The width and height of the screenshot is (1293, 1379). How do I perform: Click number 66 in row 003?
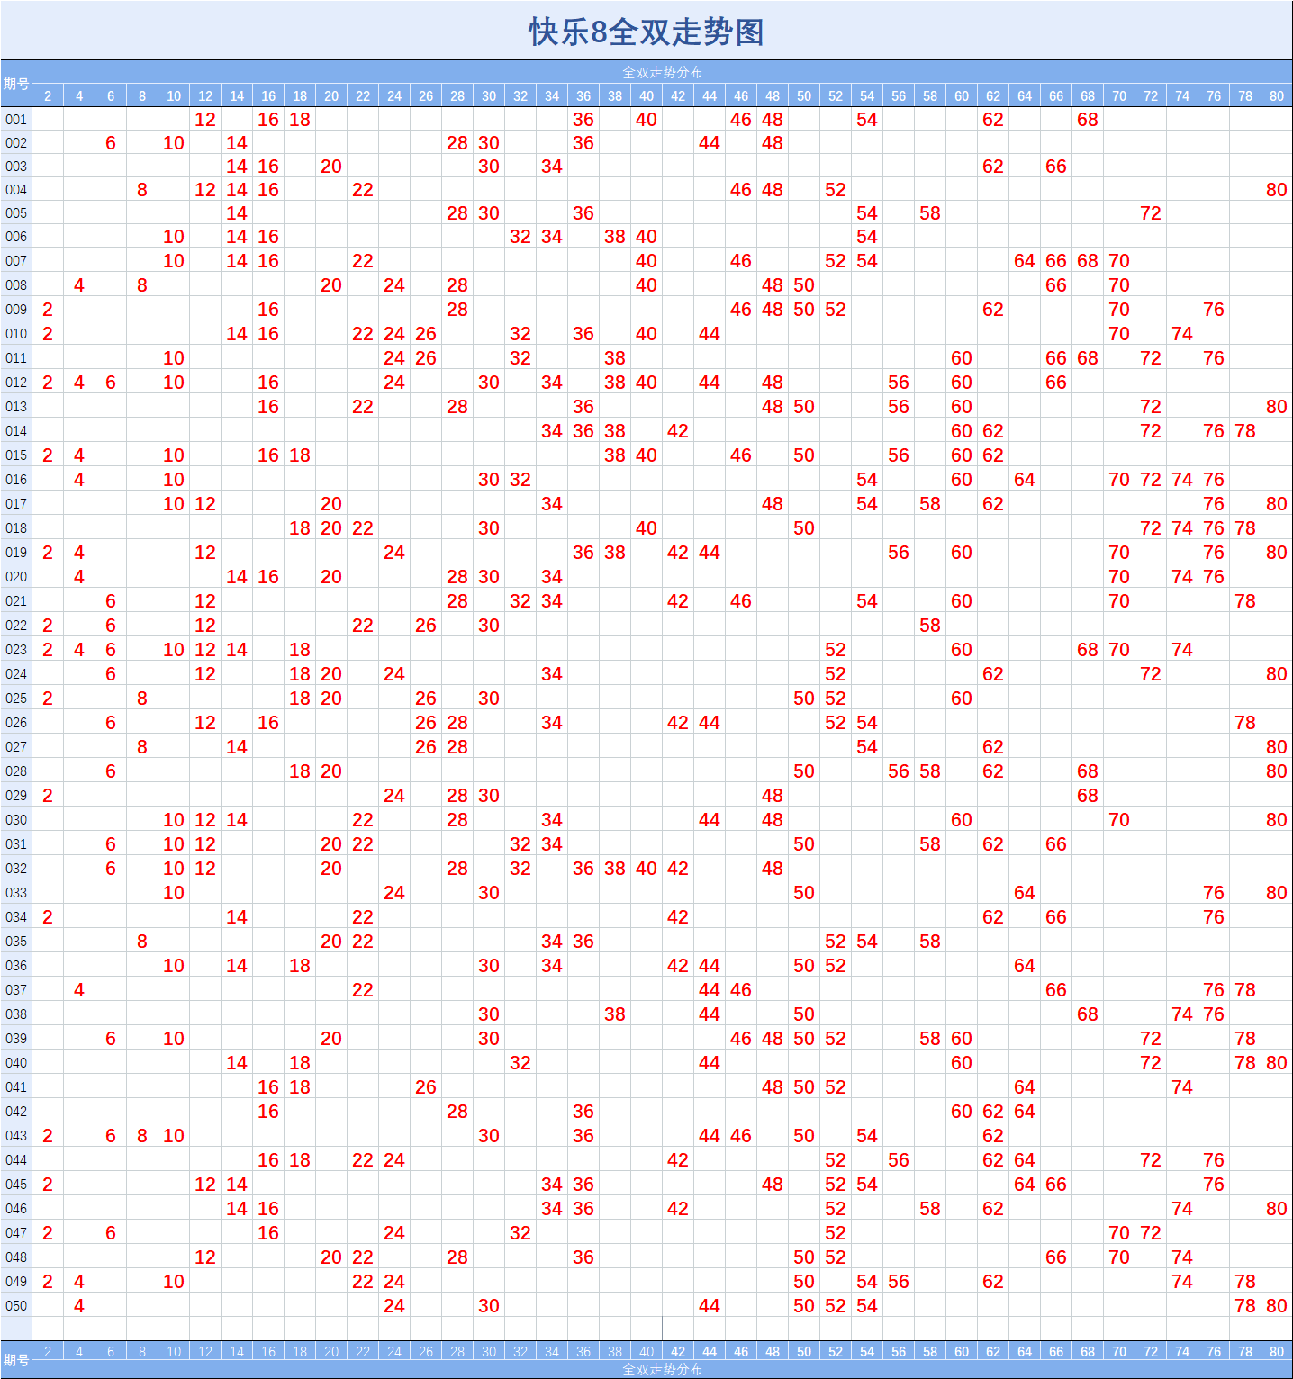[x=1056, y=167]
